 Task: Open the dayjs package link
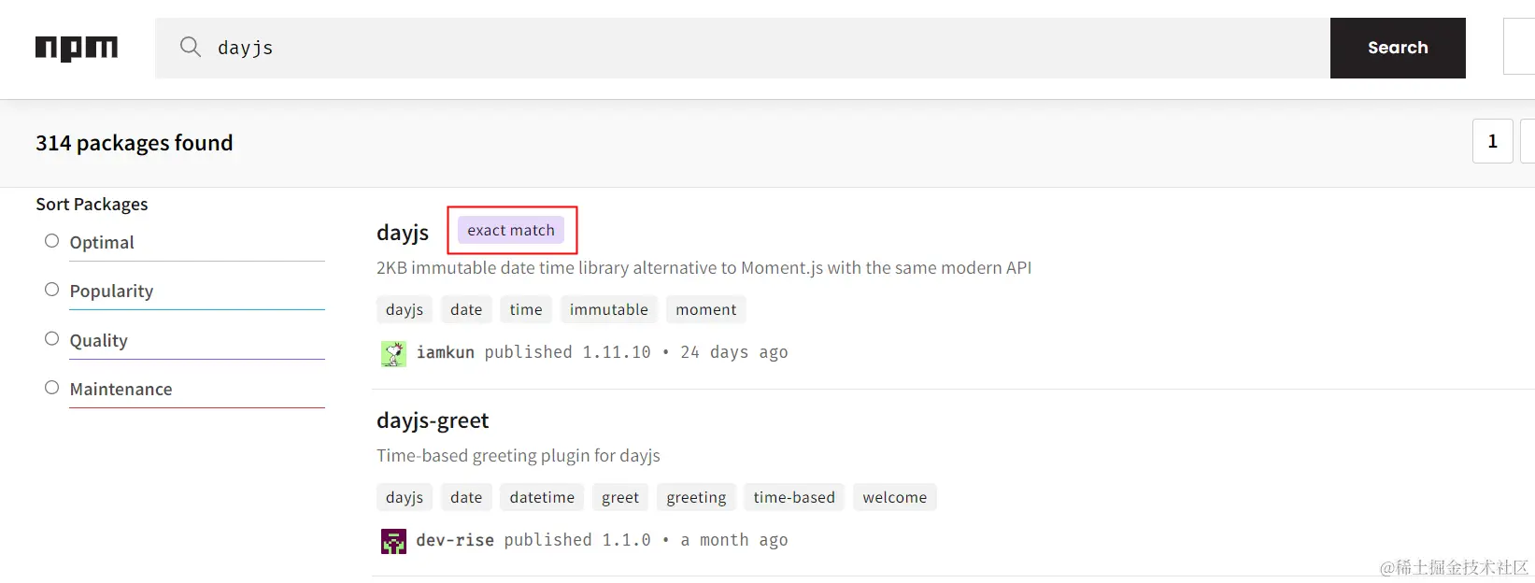pos(403,233)
